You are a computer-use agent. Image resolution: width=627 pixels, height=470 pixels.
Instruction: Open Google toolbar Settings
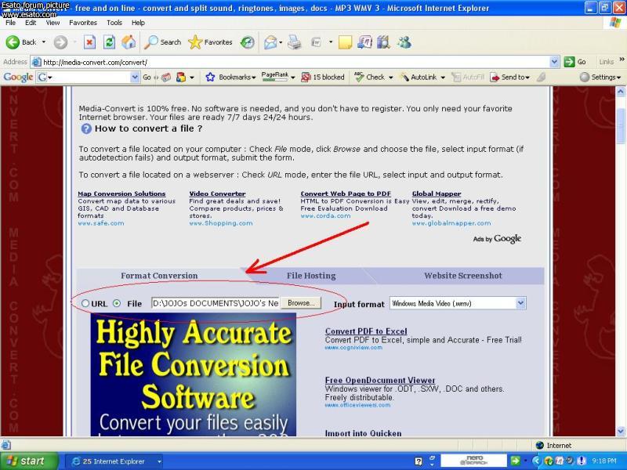(600, 77)
